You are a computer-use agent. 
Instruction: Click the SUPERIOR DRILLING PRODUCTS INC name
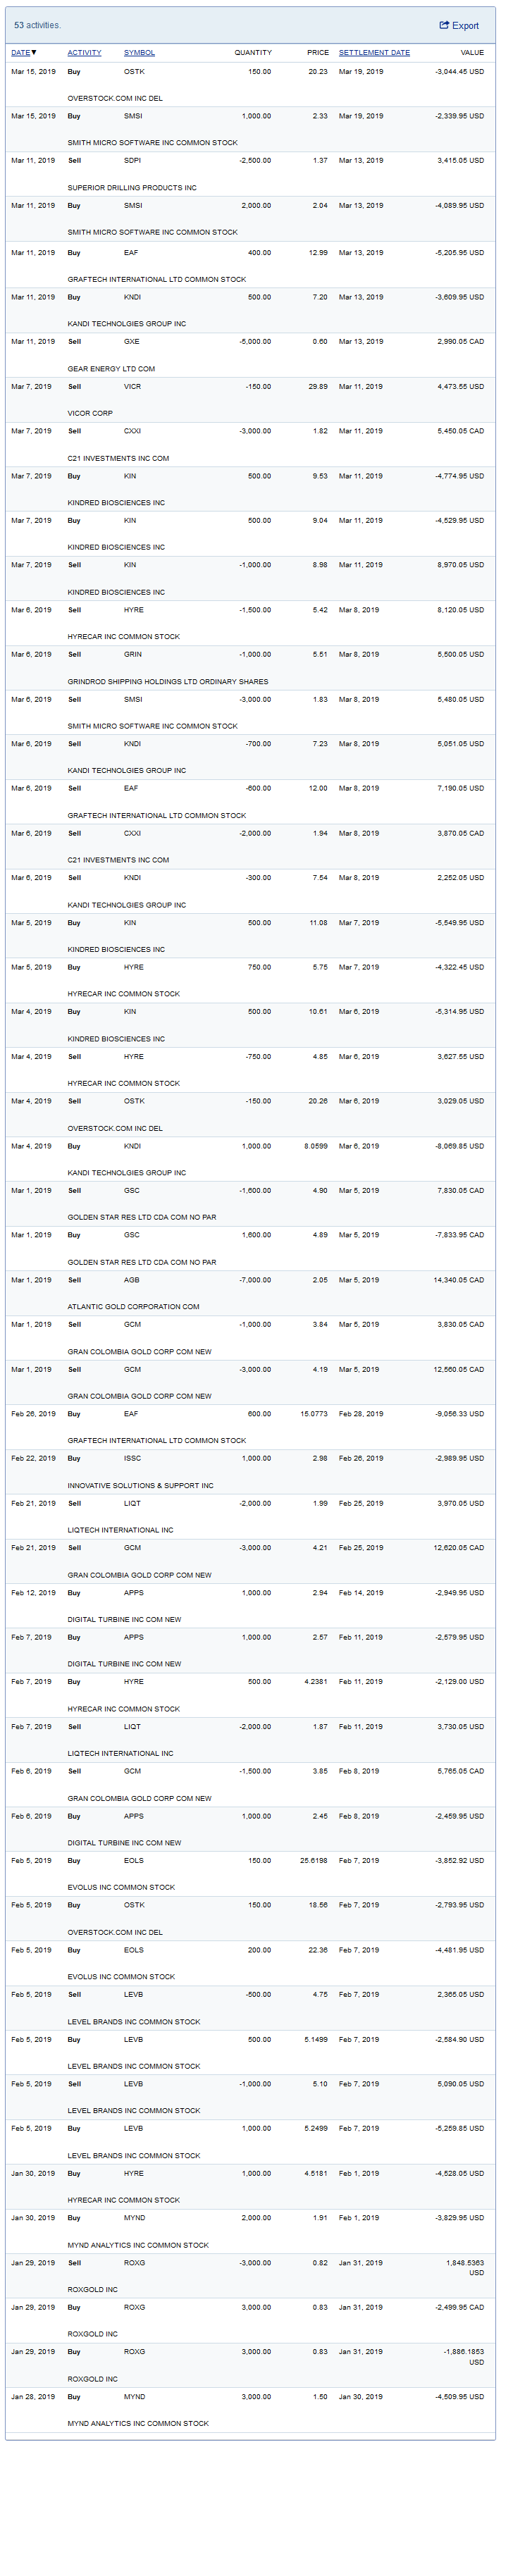coord(132,187)
